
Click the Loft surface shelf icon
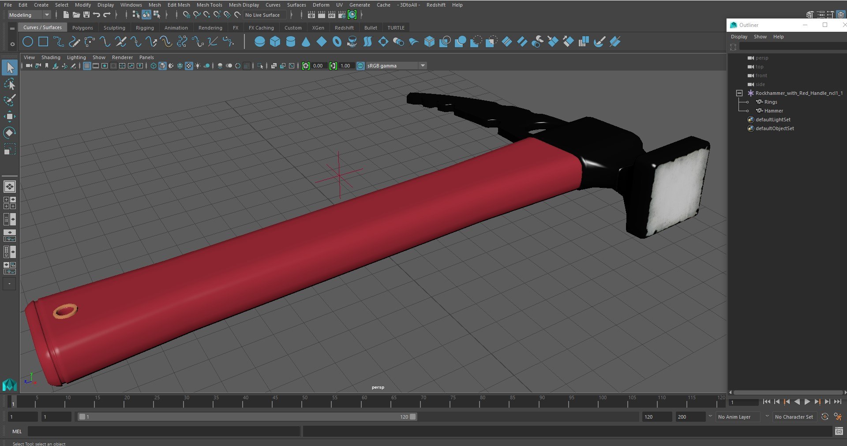(367, 42)
